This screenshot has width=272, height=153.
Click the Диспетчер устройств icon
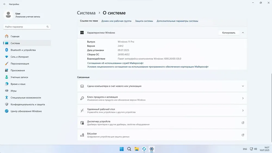pyautogui.click(x=82, y=123)
